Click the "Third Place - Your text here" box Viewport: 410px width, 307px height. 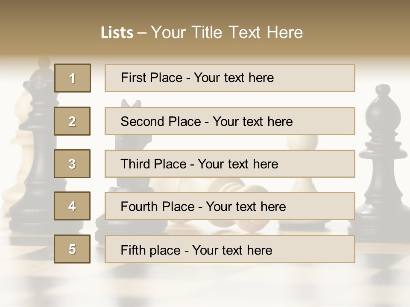point(230,164)
